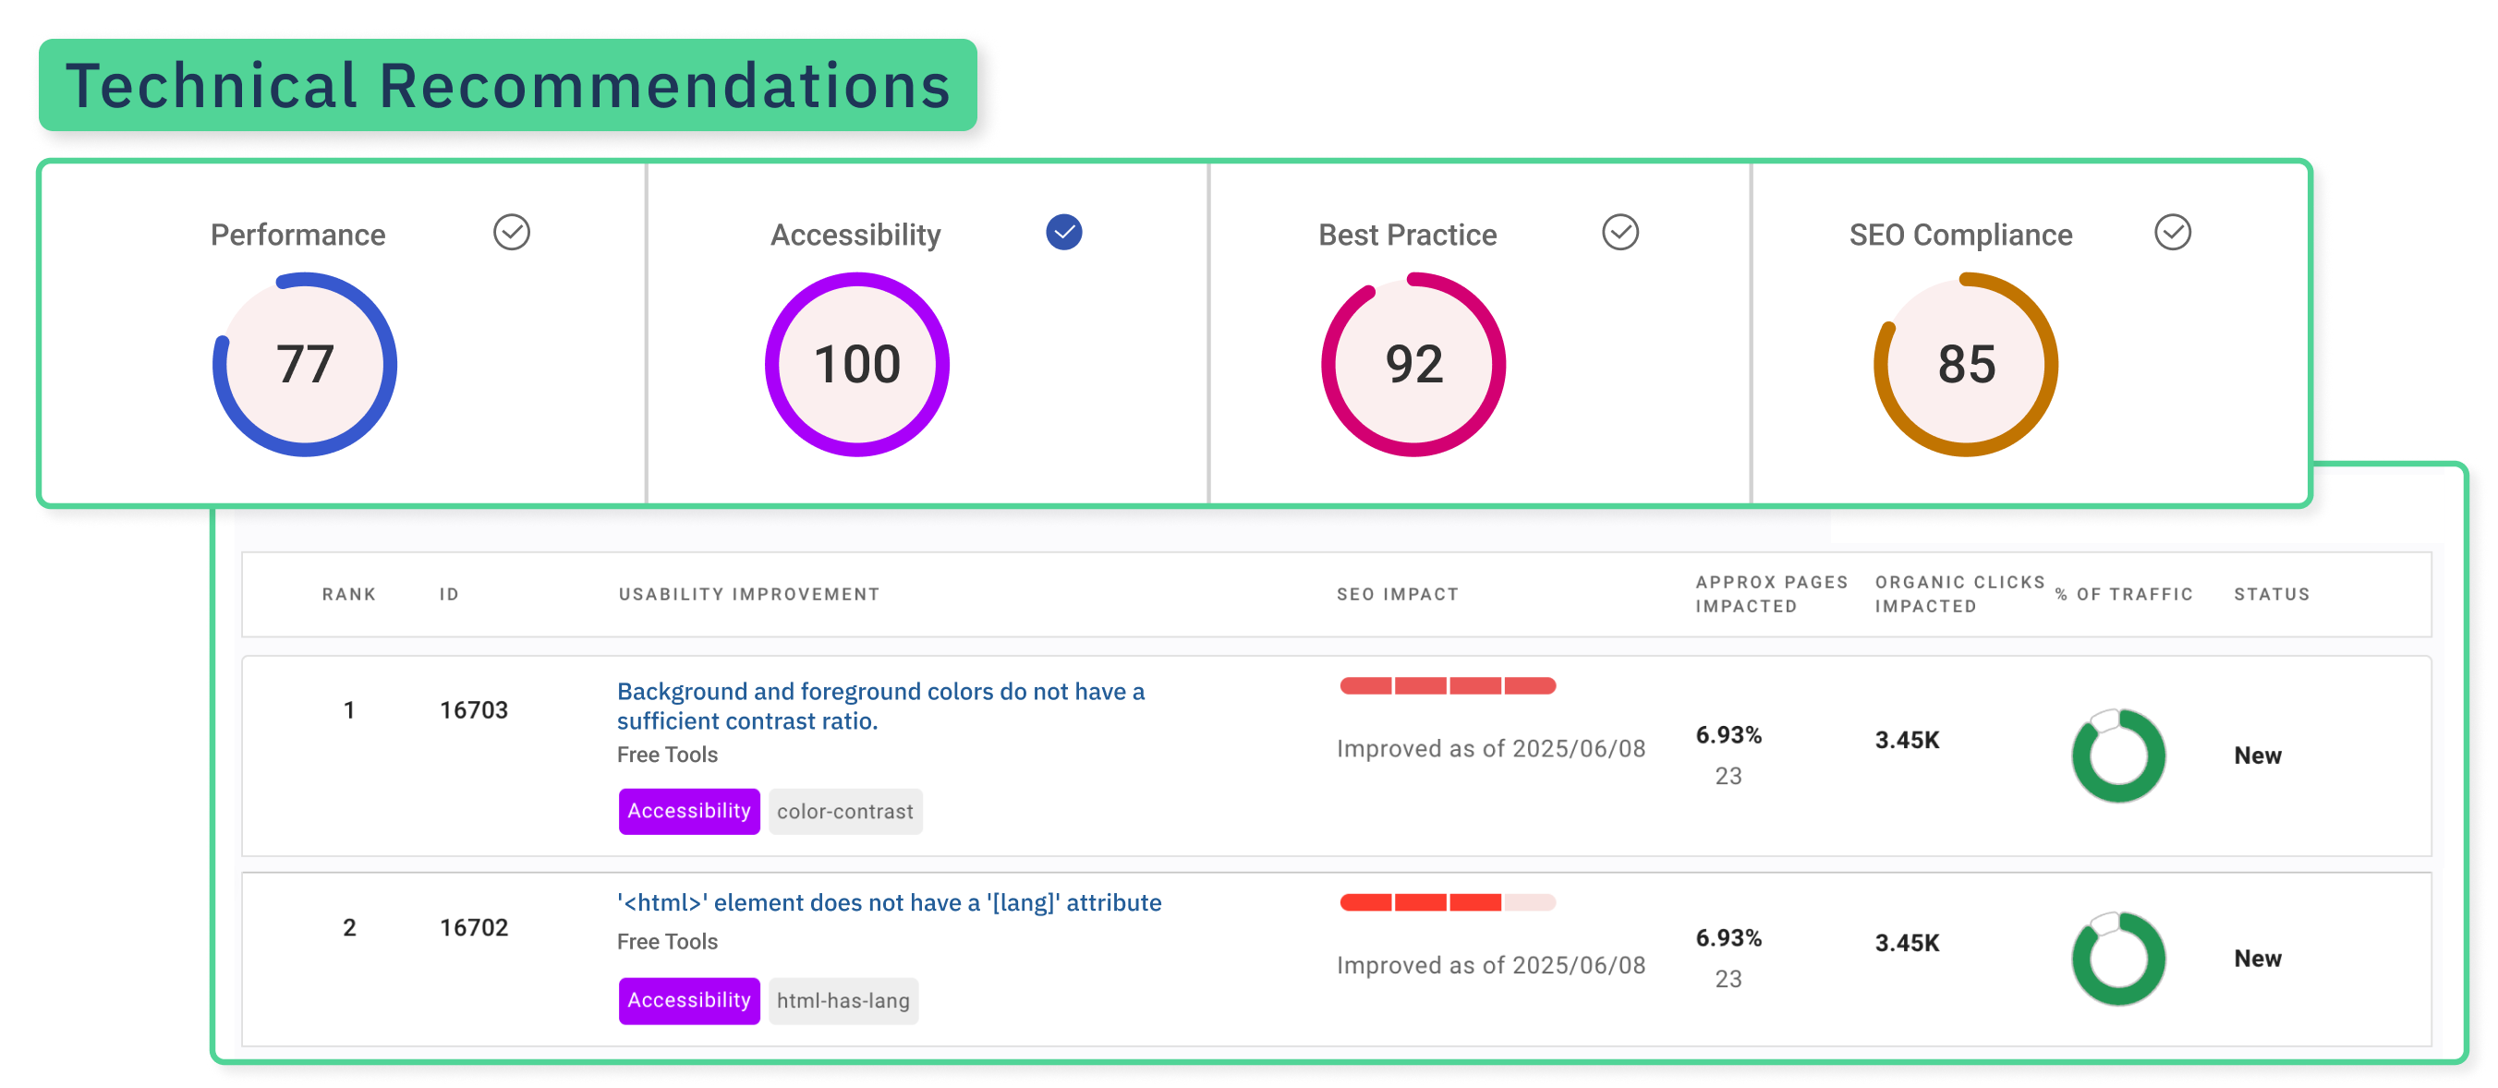Click the Accessibility score gauge 100
Viewport: 2498px width, 1088px height.
coord(856,365)
